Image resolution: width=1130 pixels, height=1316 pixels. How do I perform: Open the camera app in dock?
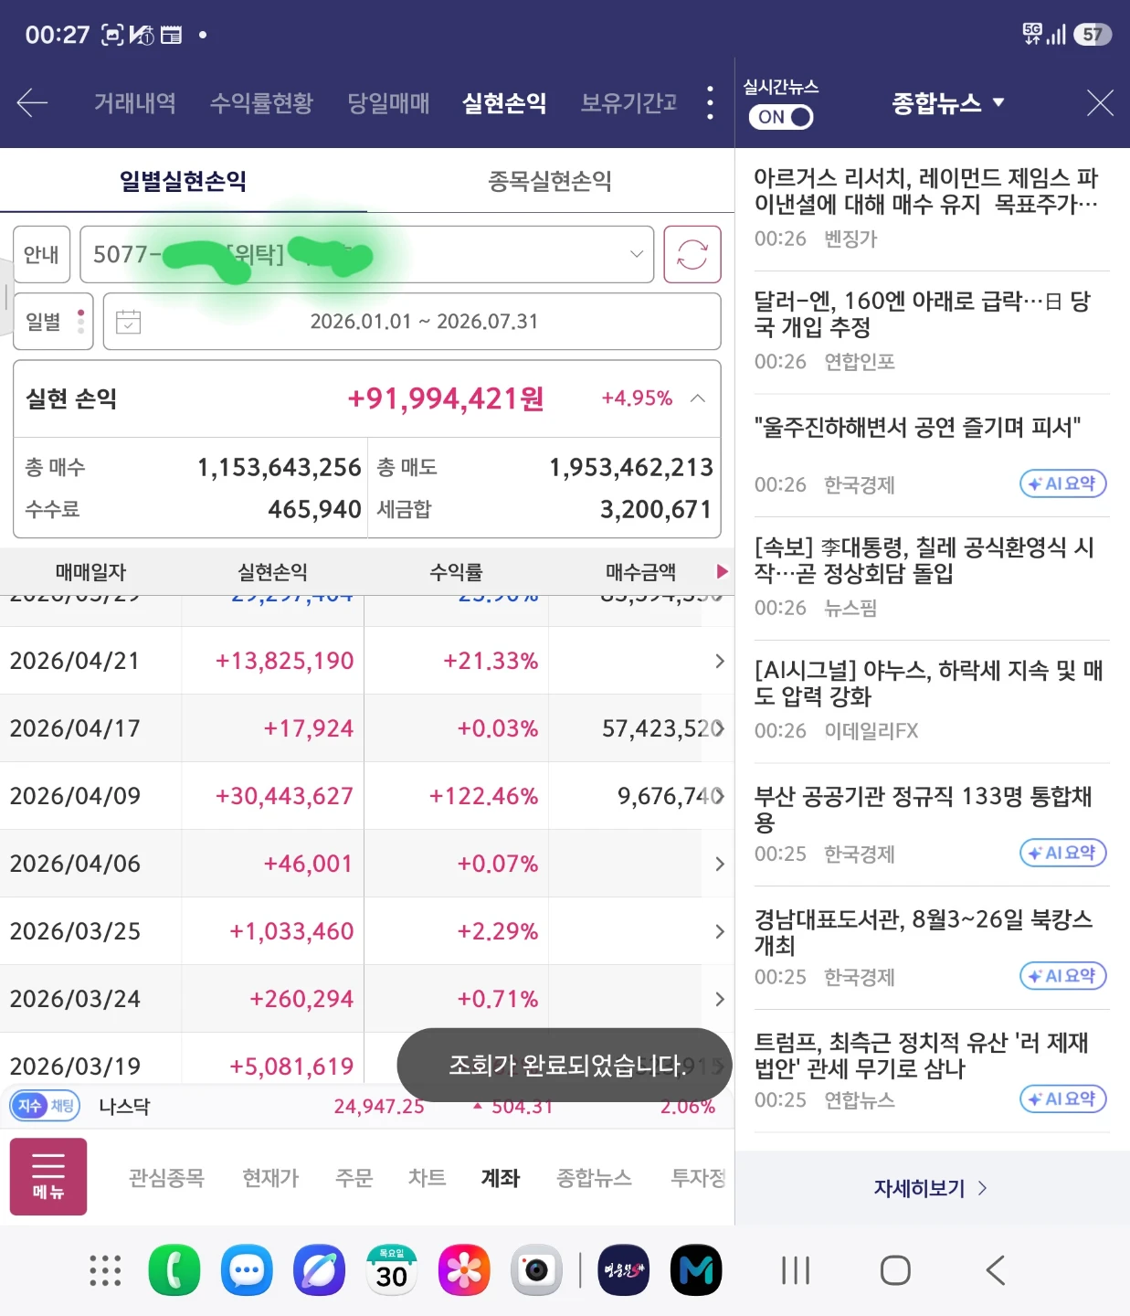click(536, 1269)
